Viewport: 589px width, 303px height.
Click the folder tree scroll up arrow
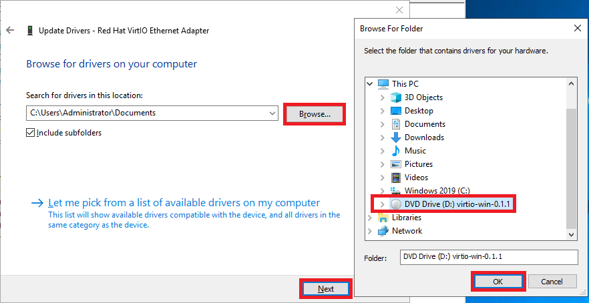572,84
